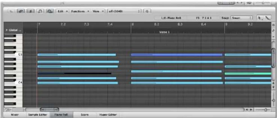Switch to the Score tab
This screenshot has height=118, width=277.
click(84, 115)
